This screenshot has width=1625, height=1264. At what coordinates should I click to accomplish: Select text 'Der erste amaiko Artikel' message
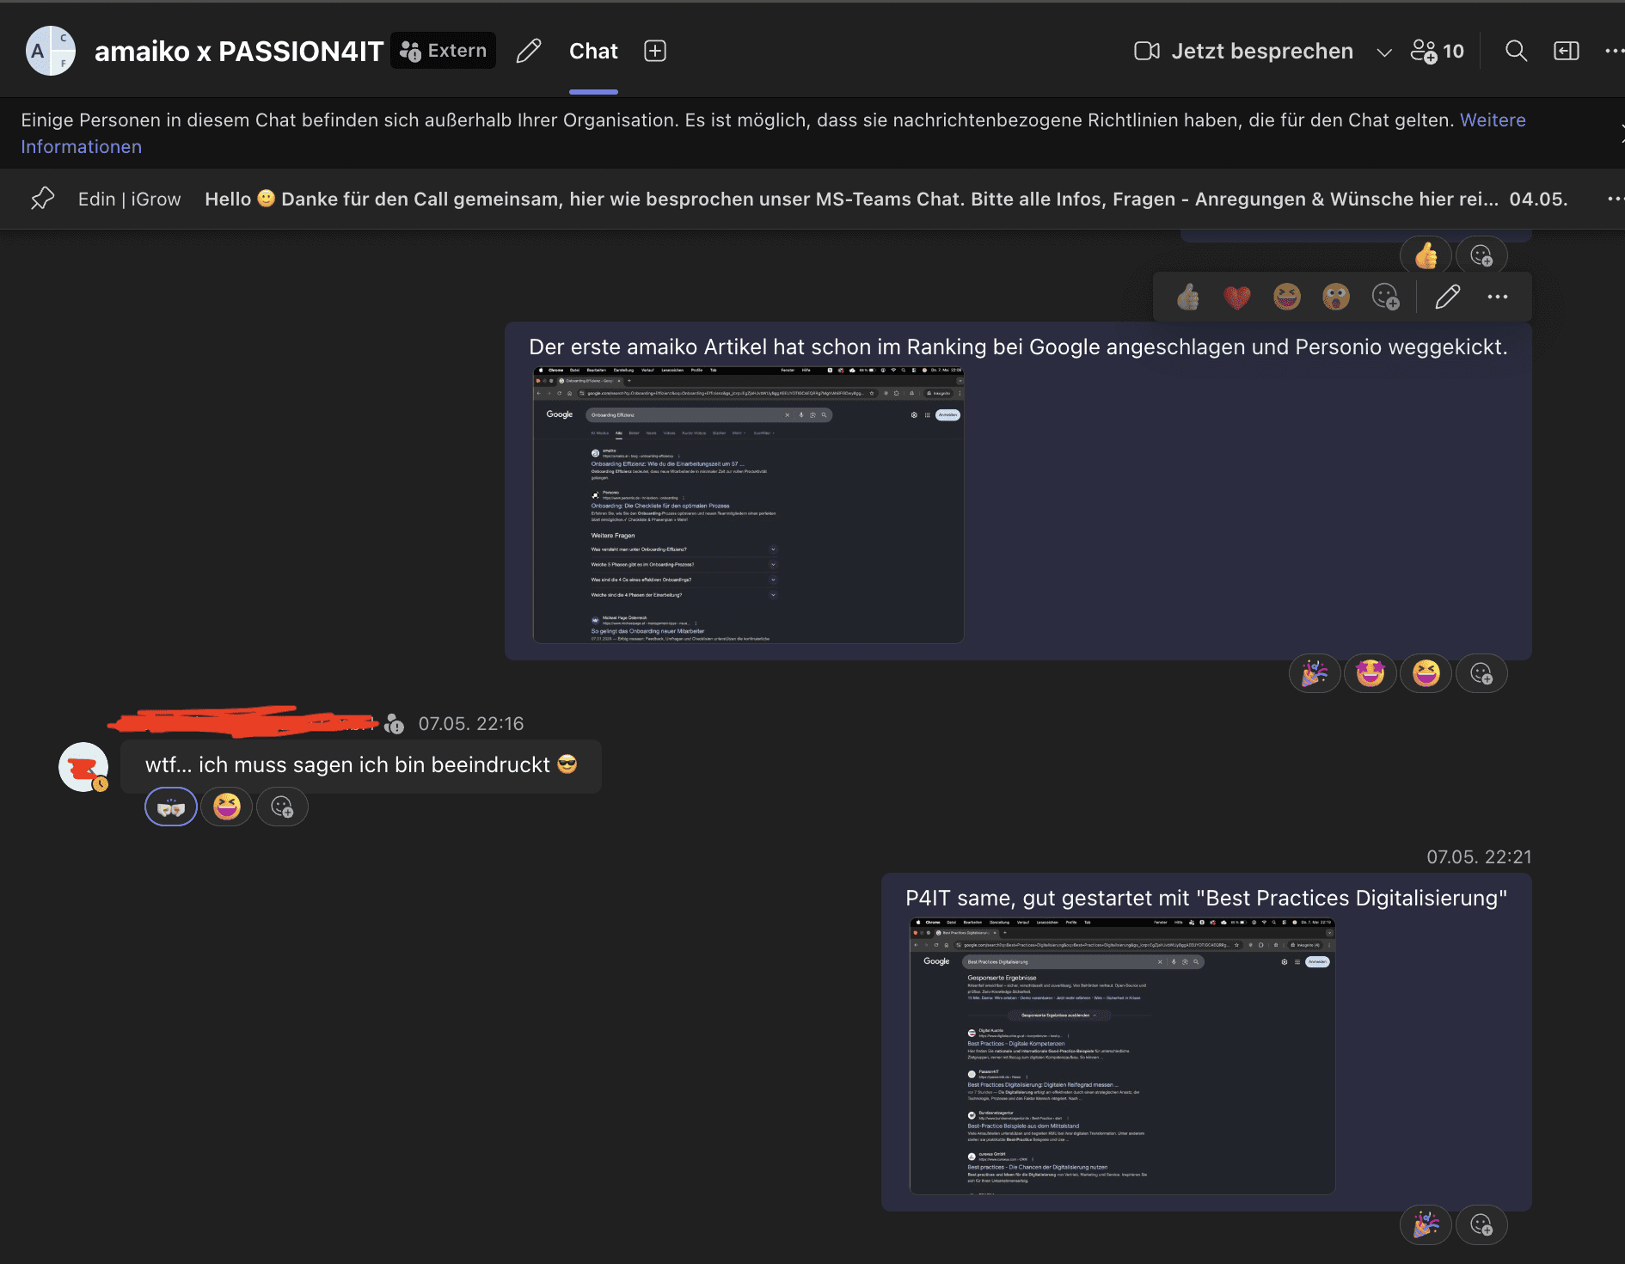[x=1018, y=347]
